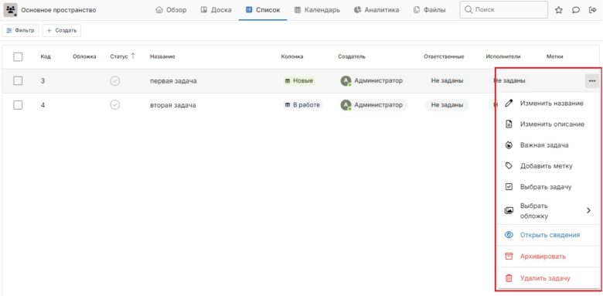Viewport: 603px width, 296px height.
Task: Click the archive box icon
Action: point(509,257)
